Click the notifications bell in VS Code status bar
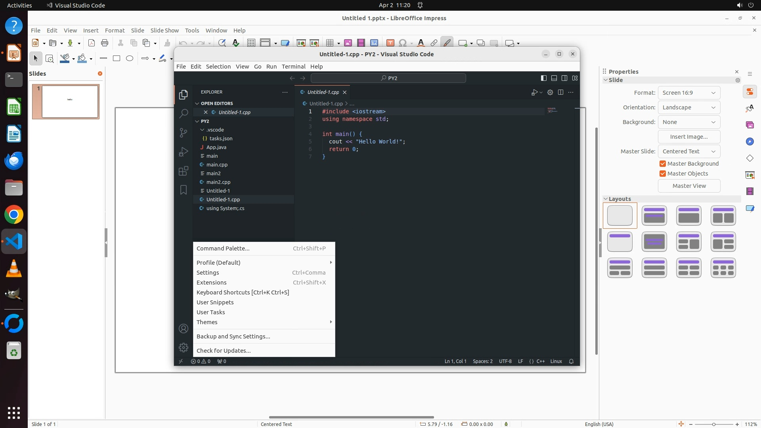The width and height of the screenshot is (761, 428). [571, 361]
